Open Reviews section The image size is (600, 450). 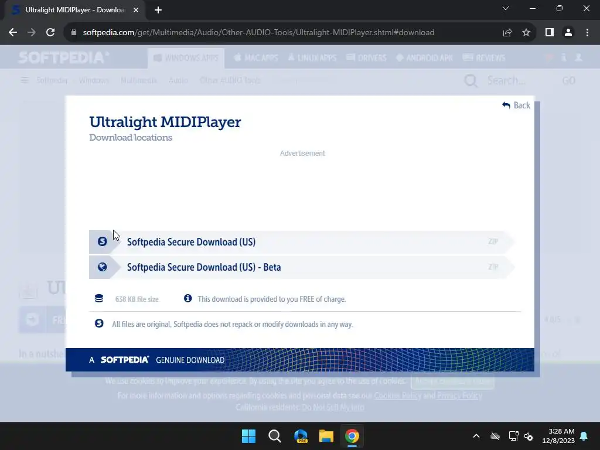(x=483, y=58)
